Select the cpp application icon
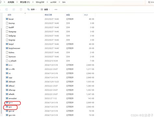The image size is (154, 118). [7, 77]
